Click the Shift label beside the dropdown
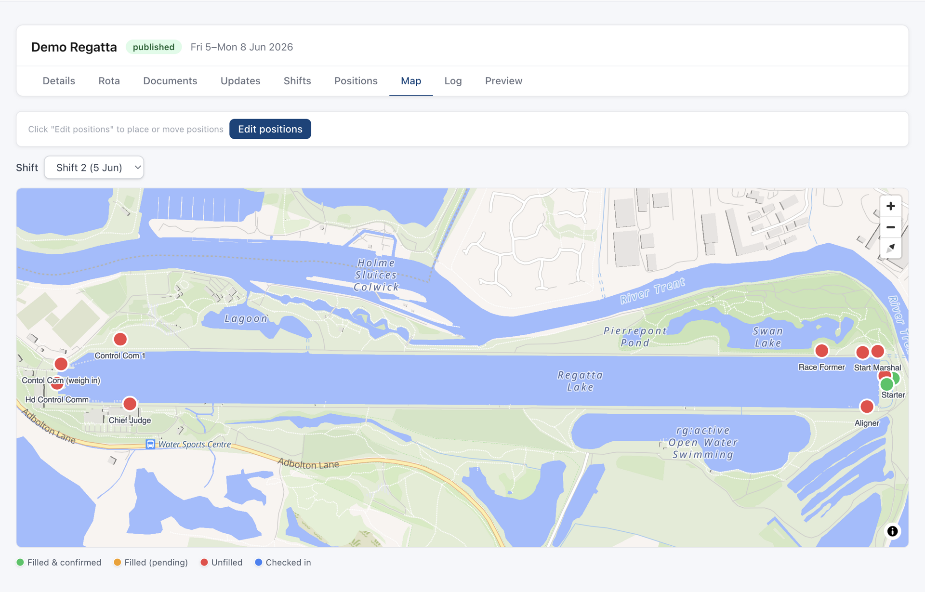 (x=27, y=167)
